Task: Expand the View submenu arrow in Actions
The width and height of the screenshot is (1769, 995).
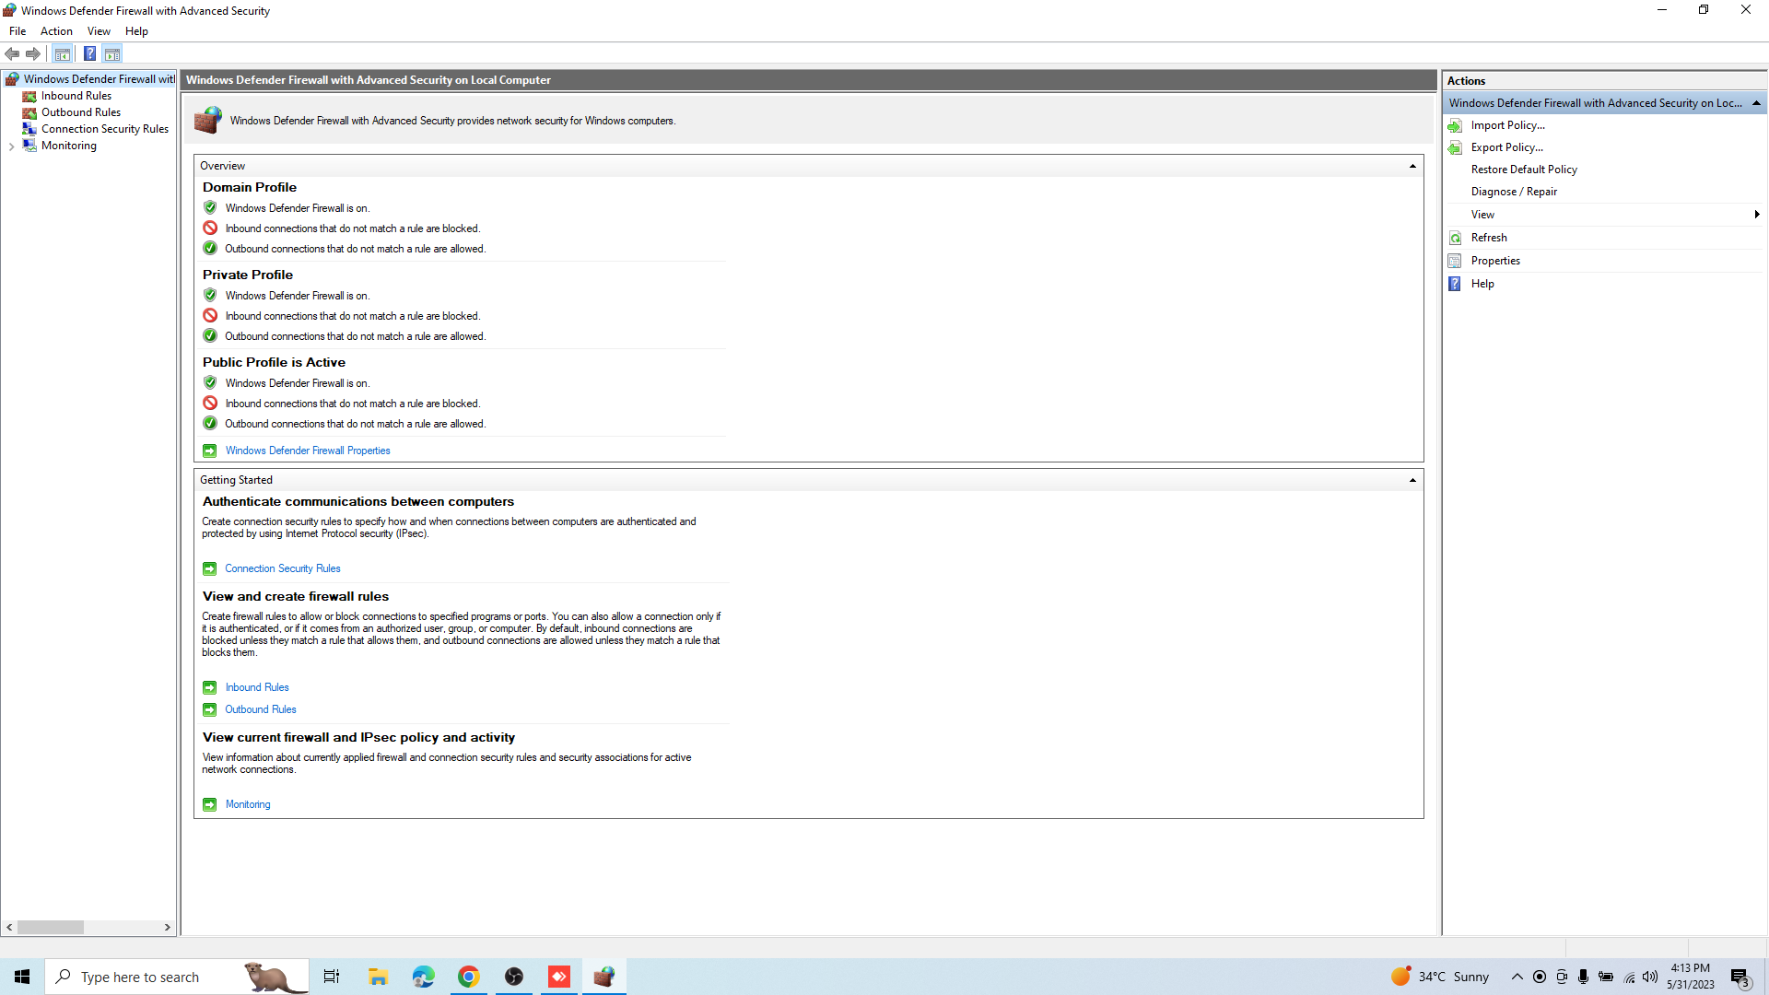Action: click(x=1757, y=215)
